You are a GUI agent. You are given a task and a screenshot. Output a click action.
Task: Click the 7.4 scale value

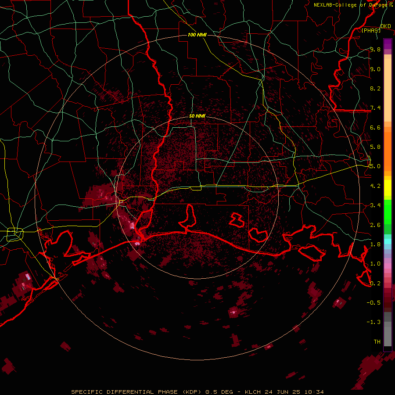tap(375, 108)
